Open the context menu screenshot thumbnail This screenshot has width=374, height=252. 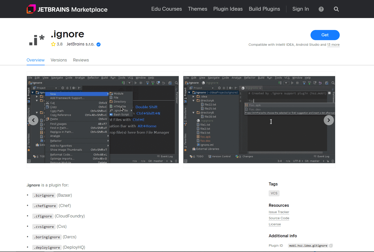click(x=103, y=120)
